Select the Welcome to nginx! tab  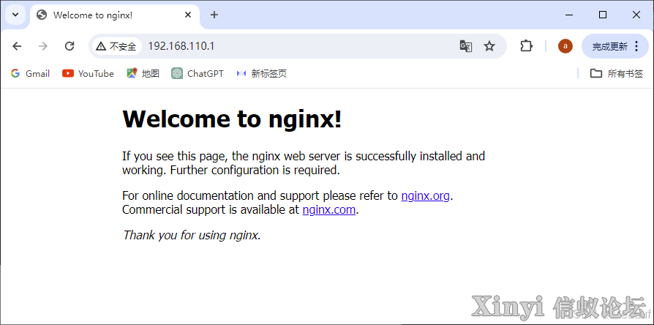click(115, 15)
